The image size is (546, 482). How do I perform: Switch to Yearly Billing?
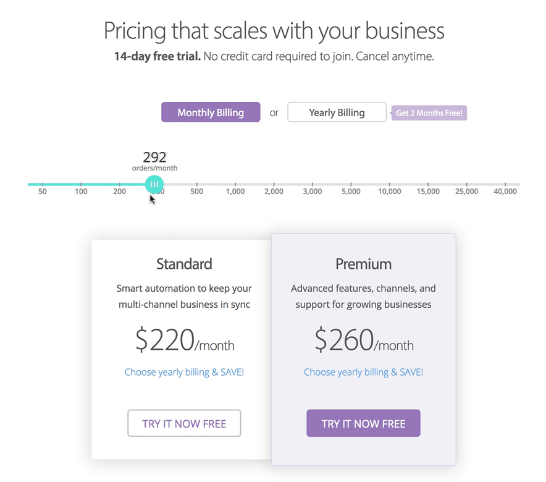tap(337, 112)
